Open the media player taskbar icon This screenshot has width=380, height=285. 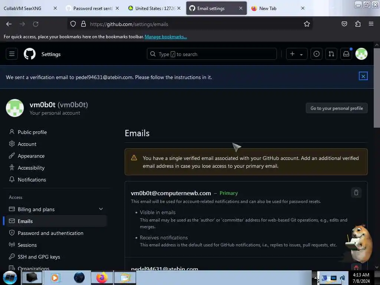55,278
